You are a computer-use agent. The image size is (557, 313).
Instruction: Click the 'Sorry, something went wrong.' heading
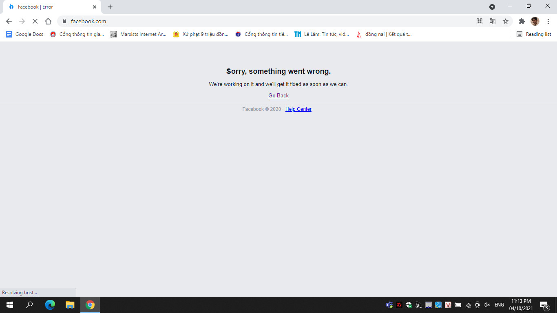tap(278, 71)
